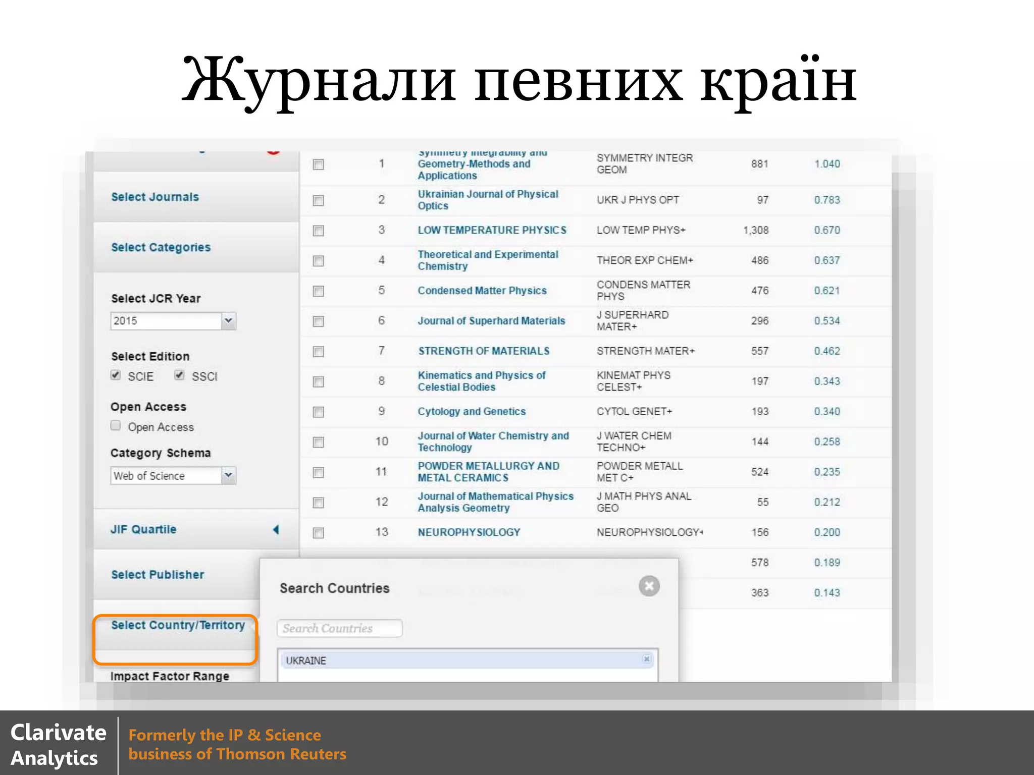The width and height of the screenshot is (1034, 775).
Task: Focus the Search Countries input field
Action: [x=340, y=628]
